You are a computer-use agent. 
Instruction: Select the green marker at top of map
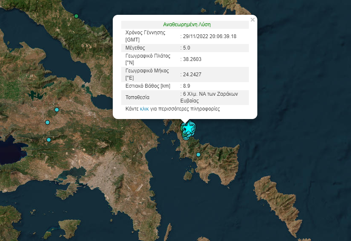point(76,16)
